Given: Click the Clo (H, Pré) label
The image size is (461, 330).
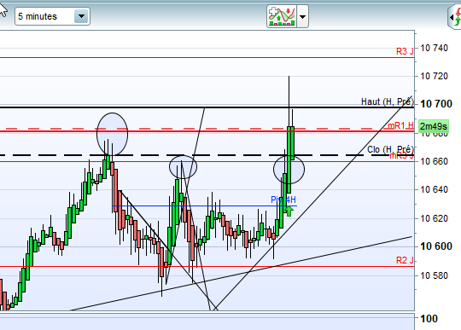Looking at the screenshot, I should pyautogui.click(x=390, y=149).
